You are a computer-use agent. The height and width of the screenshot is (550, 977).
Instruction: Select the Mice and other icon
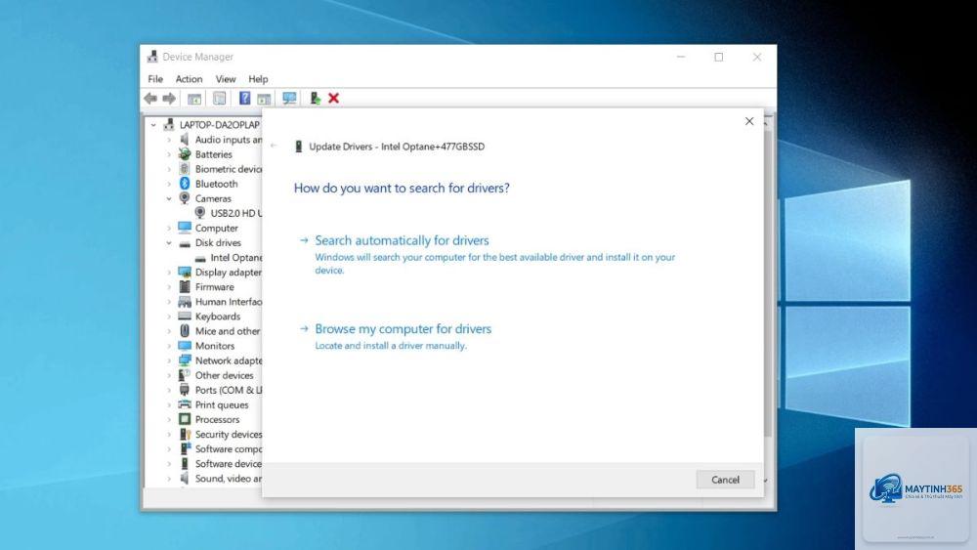click(x=185, y=331)
